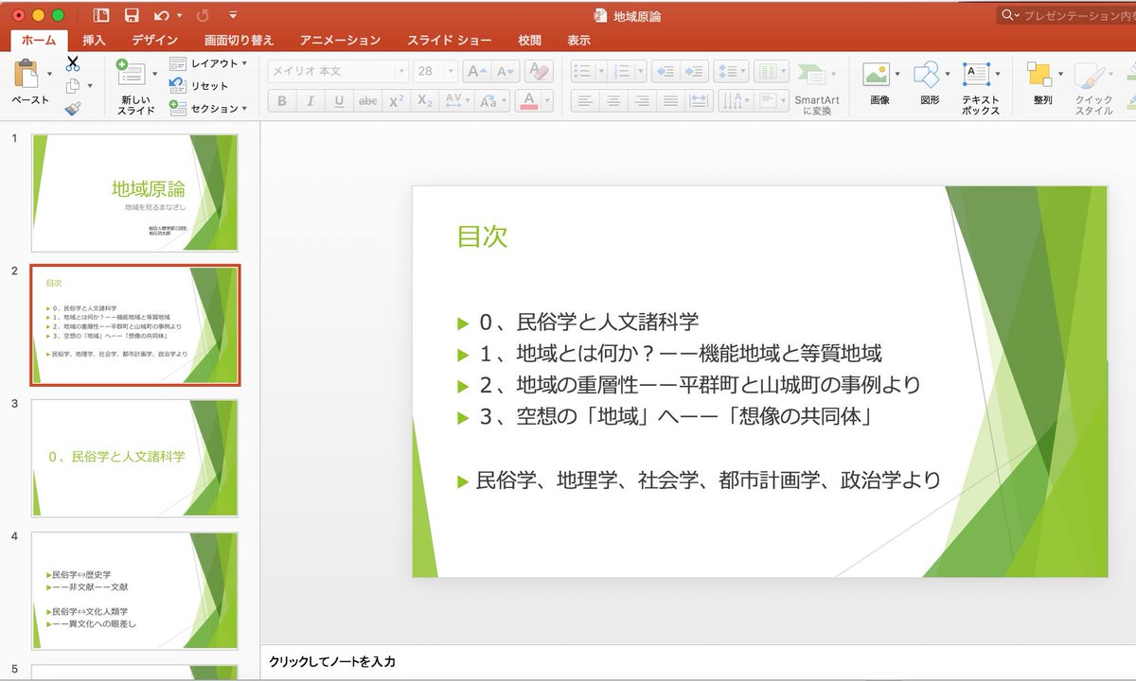
Task: Open the font name メイリオ 本文 dropdown
Action: tap(401, 72)
